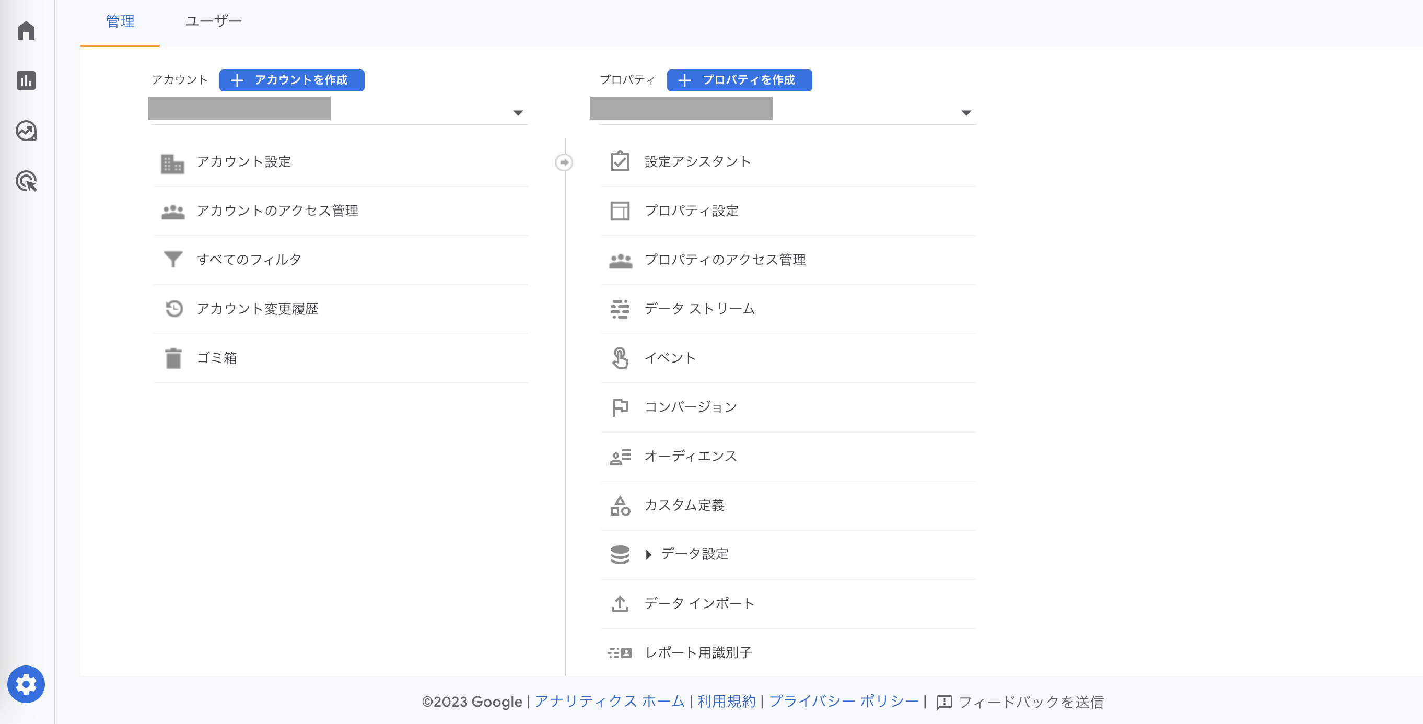Open the Explore icon in sidebar

coord(26,131)
